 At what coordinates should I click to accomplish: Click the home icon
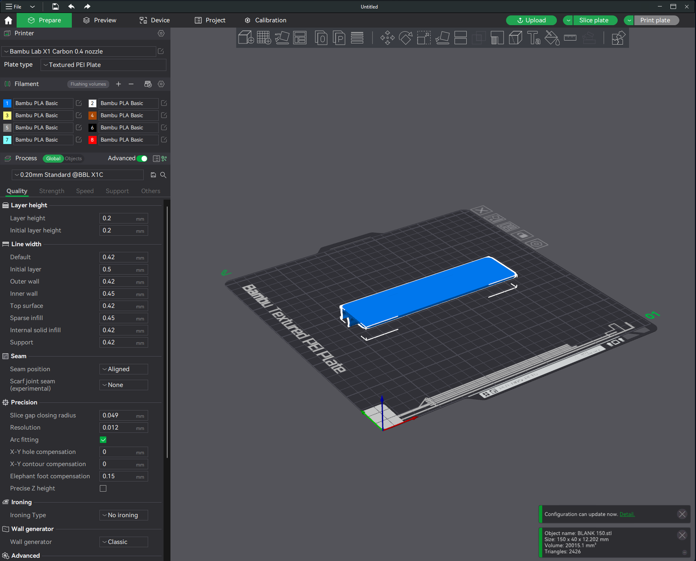coord(9,20)
